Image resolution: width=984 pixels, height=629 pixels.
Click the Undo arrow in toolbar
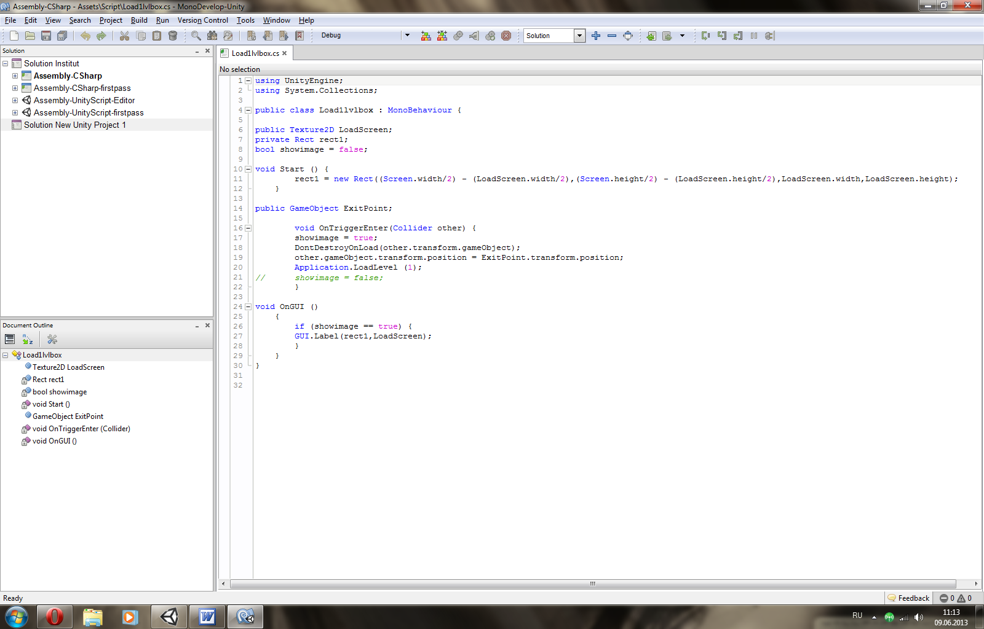[x=85, y=36]
